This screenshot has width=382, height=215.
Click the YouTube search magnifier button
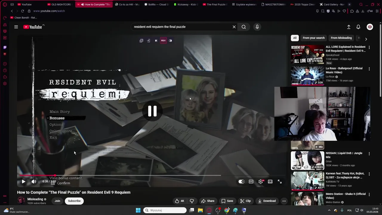pyautogui.click(x=244, y=27)
